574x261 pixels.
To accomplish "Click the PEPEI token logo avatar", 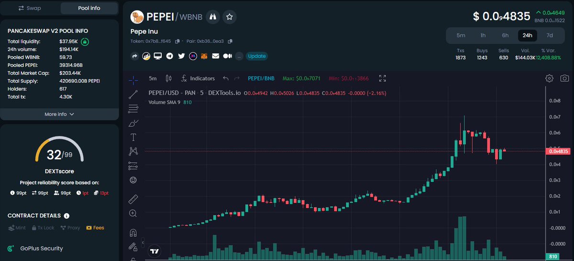I will click(138, 17).
